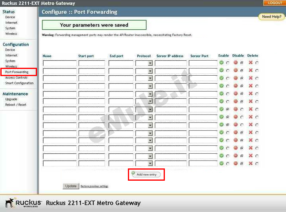The width and height of the screenshot is (286, 212).
Task: Select the Delete radio button in the eighth row
Action: pos(257,117)
